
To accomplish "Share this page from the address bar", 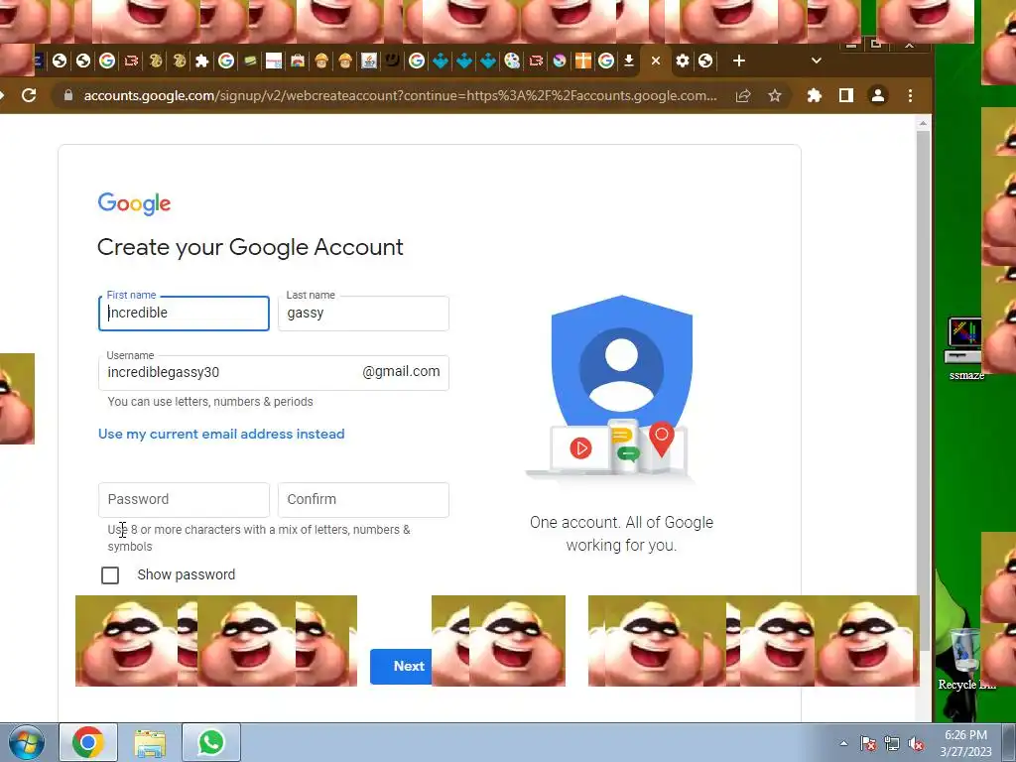I will tap(743, 96).
